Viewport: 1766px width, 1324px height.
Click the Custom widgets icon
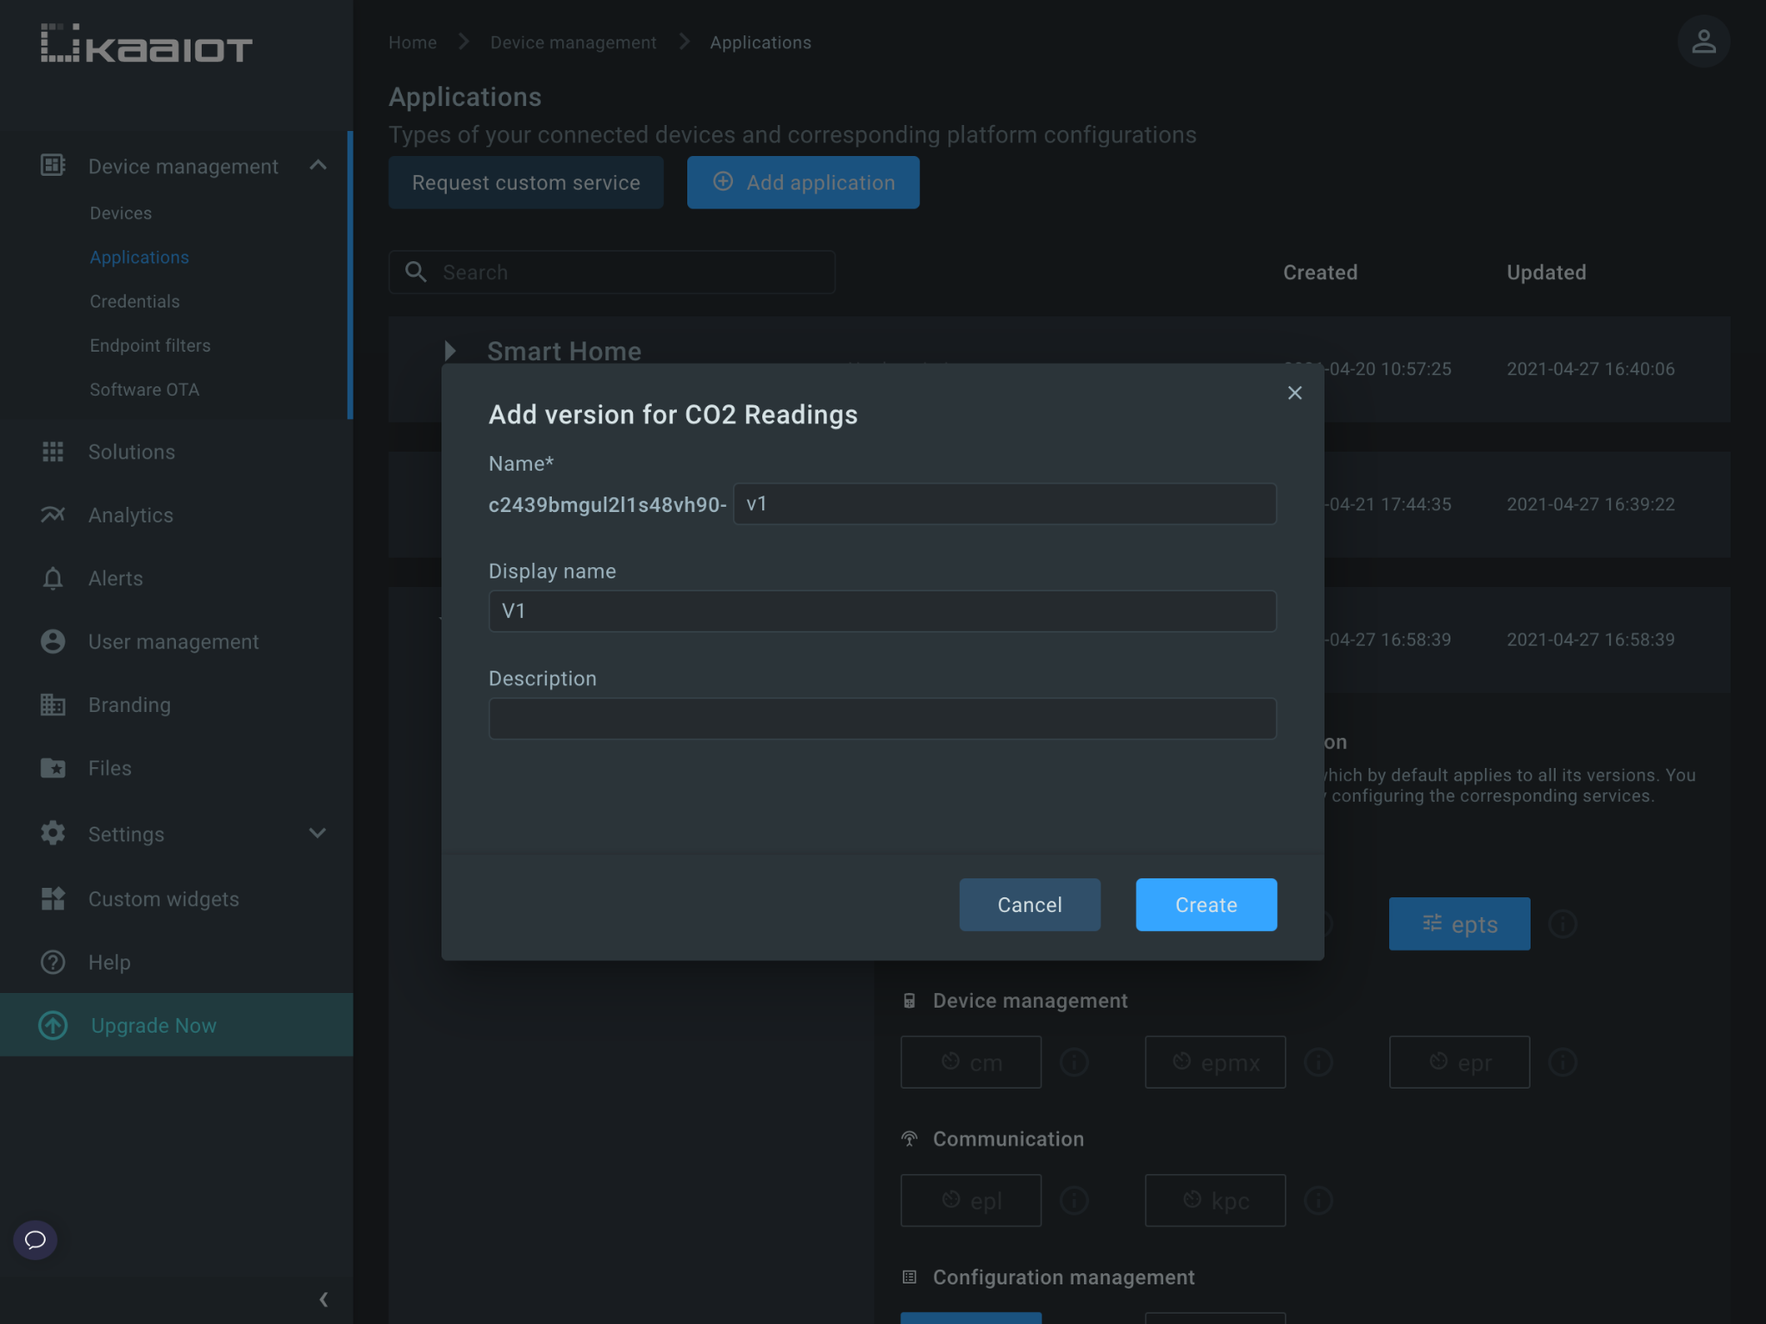53,898
